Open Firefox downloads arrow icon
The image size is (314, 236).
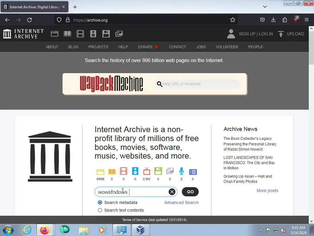coord(273,20)
